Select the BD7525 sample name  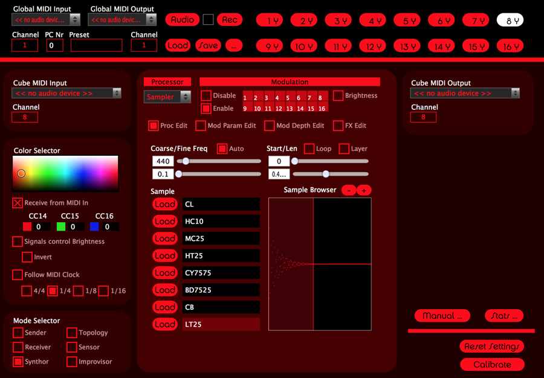point(221,290)
